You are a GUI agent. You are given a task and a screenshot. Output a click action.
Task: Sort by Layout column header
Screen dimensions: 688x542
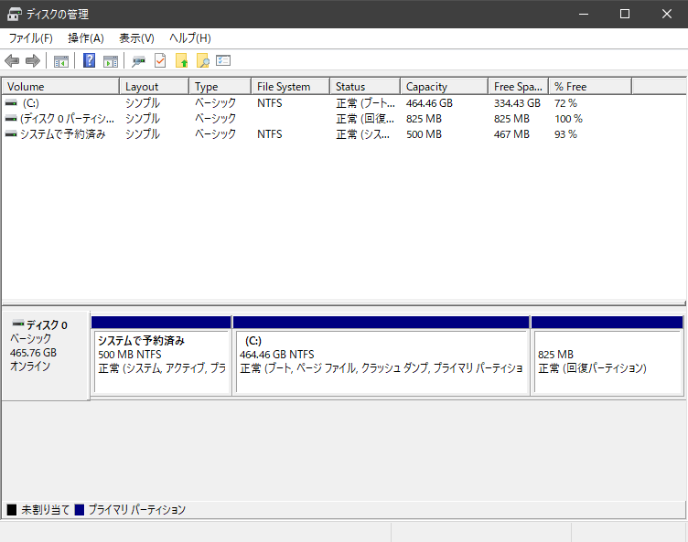(154, 87)
